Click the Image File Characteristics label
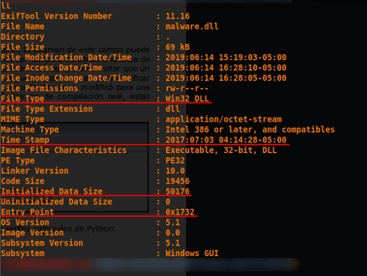 [64, 150]
